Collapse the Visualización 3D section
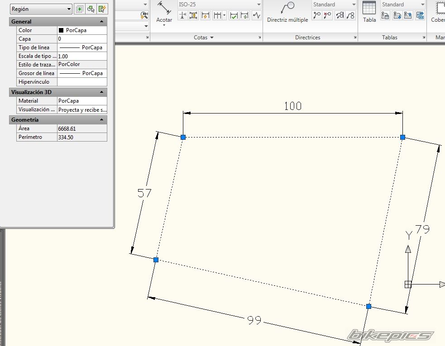445x346 pixels. point(101,92)
